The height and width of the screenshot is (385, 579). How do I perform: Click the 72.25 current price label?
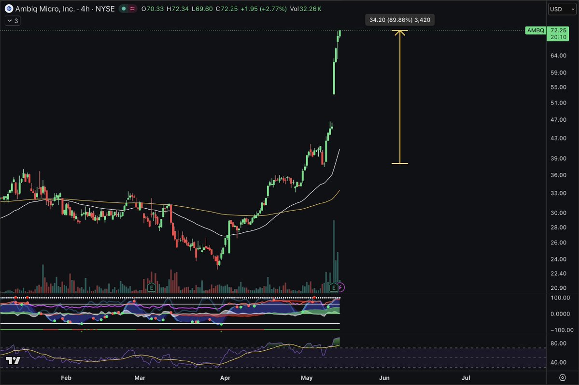click(x=558, y=30)
